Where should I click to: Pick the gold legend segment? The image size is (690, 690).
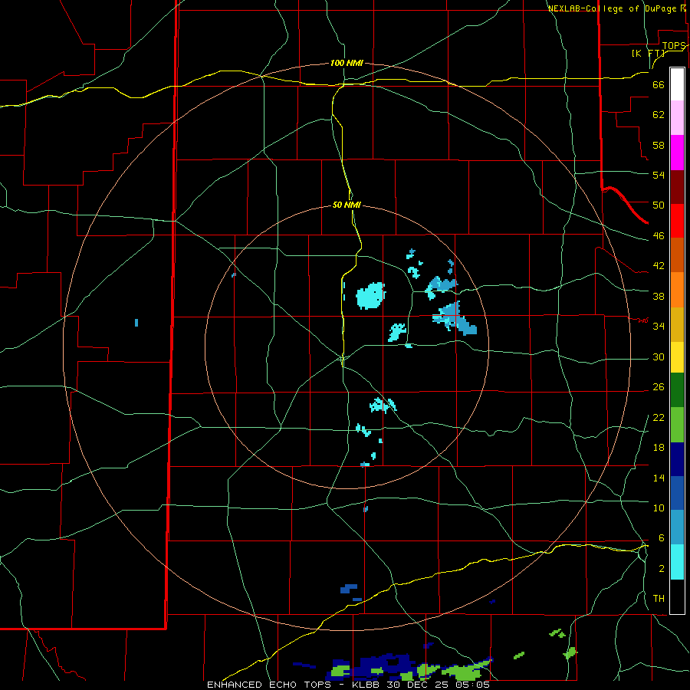pos(677,324)
